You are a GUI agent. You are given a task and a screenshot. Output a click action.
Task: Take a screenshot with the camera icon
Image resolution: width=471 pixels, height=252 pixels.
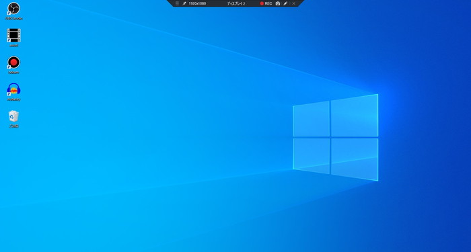(x=278, y=3)
